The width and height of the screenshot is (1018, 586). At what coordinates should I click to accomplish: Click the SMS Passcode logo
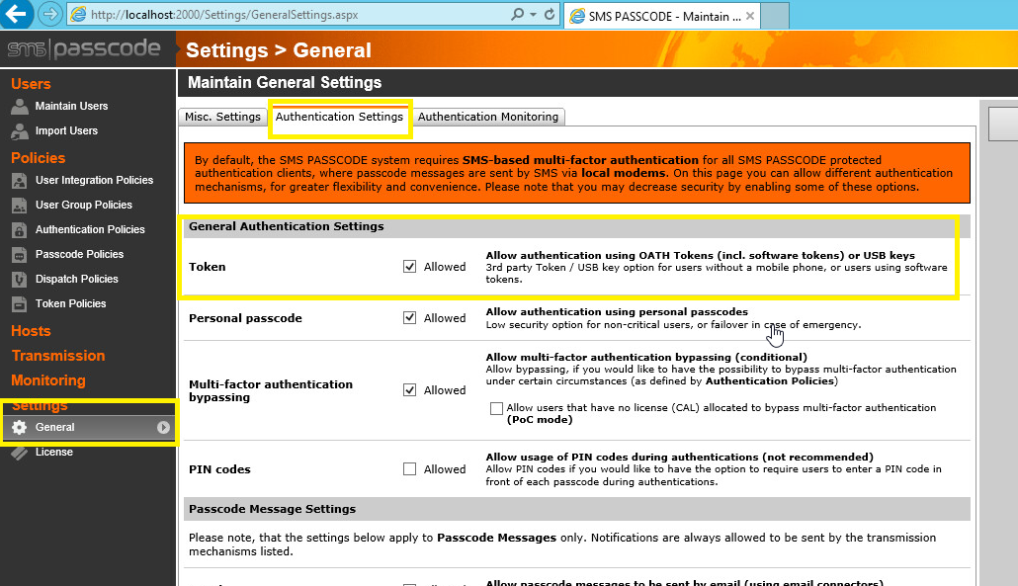pyautogui.click(x=84, y=48)
